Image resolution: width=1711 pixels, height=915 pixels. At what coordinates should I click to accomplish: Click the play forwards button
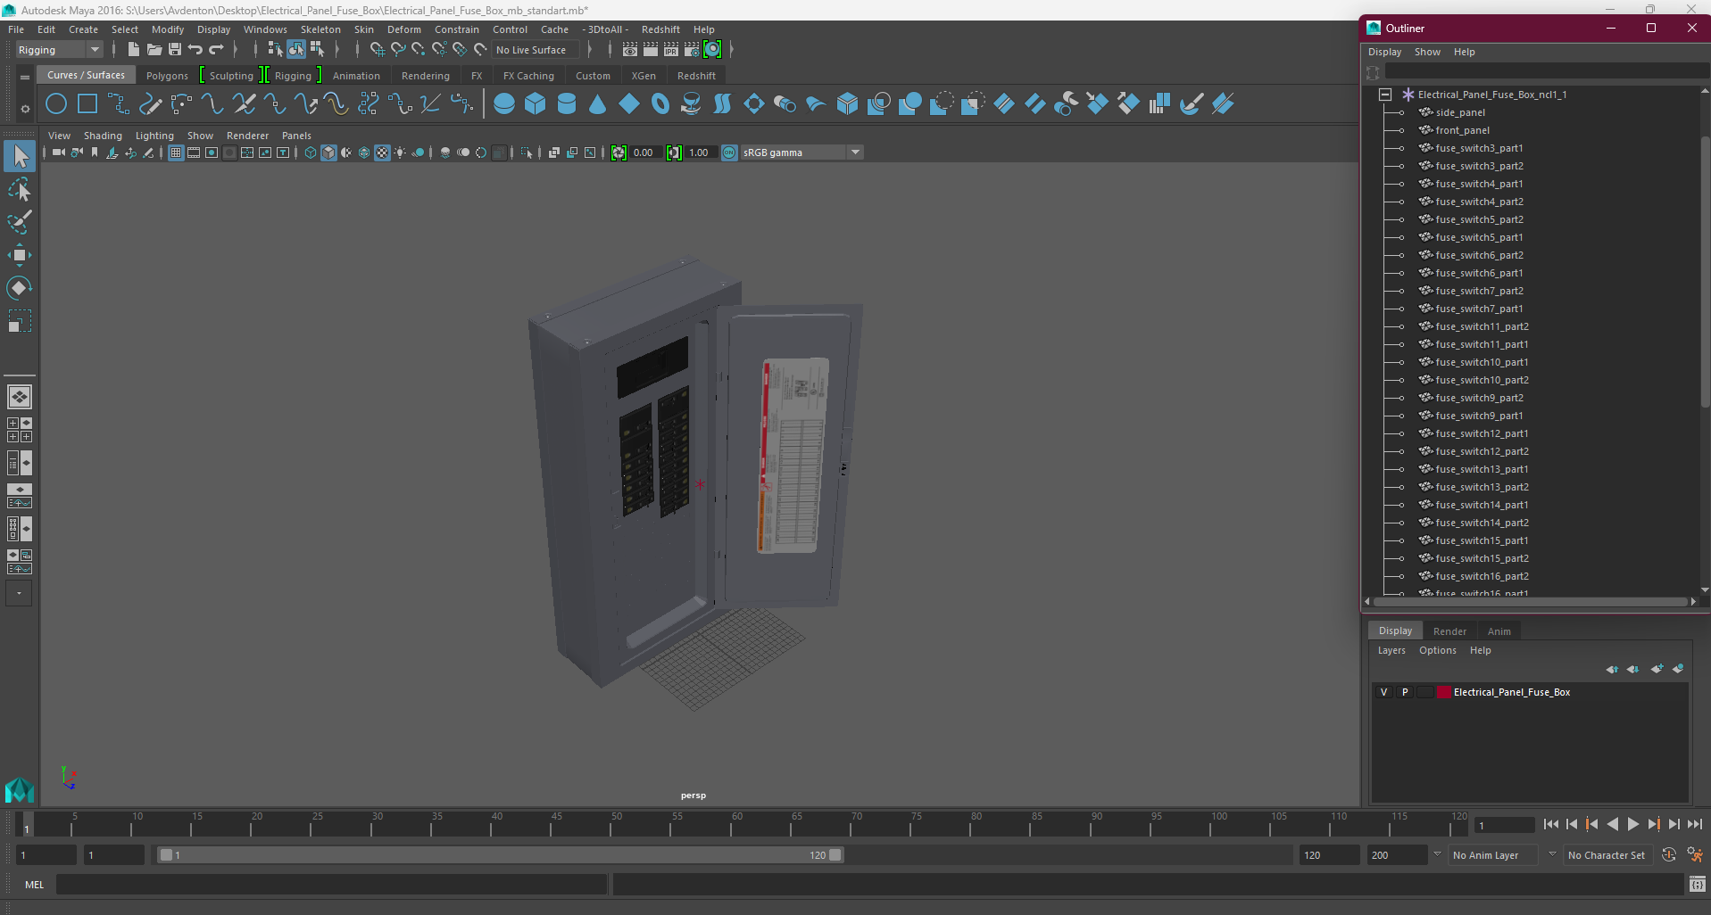(x=1632, y=825)
